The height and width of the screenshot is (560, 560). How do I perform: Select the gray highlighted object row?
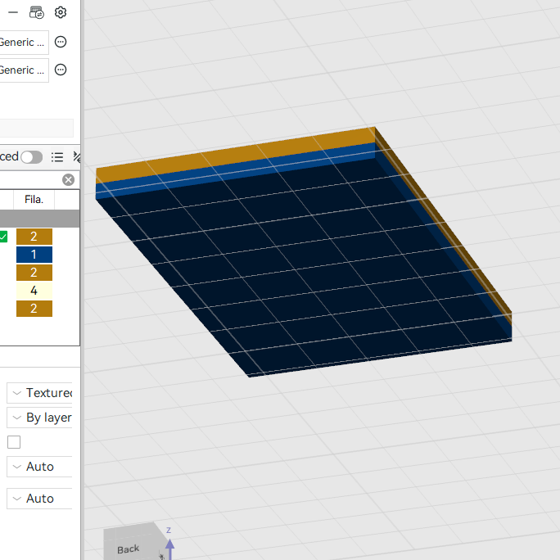pyautogui.click(x=39, y=219)
